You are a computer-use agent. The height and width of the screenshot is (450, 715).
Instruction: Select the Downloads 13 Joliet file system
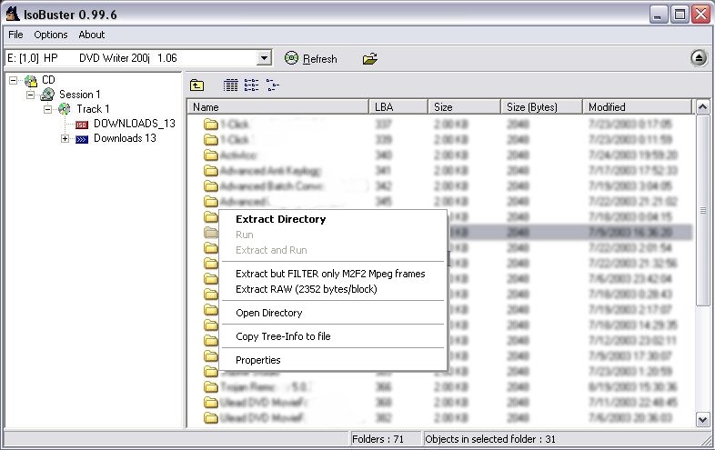click(125, 138)
